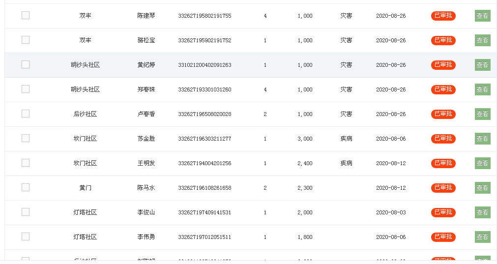Click ID number 332627195802191755
This screenshot has height=264, width=497.
[x=205, y=16]
